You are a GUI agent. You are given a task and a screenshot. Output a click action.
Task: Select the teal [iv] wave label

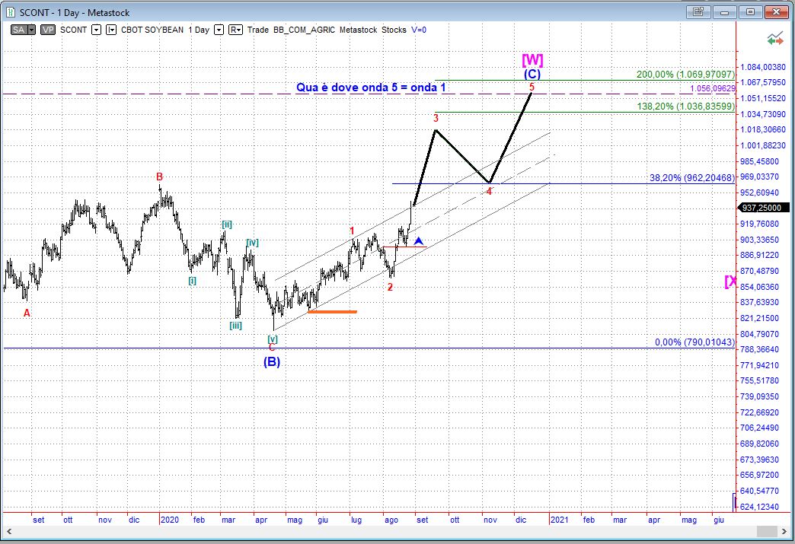[x=253, y=243]
